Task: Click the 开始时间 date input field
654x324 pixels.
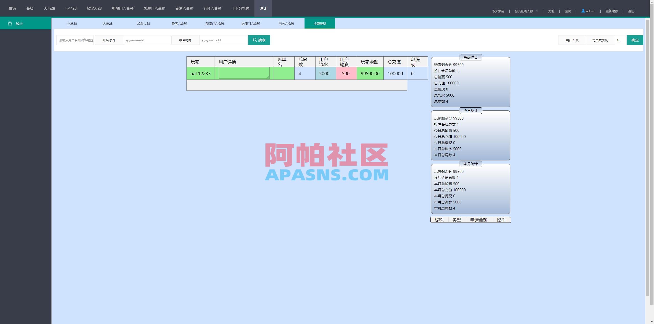Action: 147,40
